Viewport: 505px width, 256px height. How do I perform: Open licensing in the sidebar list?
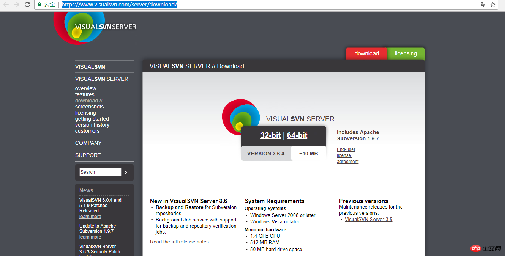pyautogui.click(x=85, y=113)
